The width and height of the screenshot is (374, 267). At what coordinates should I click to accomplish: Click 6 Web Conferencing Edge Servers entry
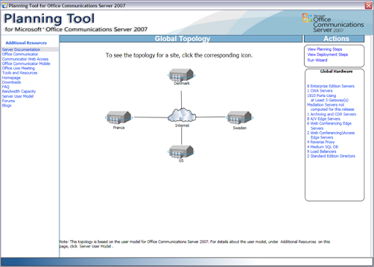[329, 126]
